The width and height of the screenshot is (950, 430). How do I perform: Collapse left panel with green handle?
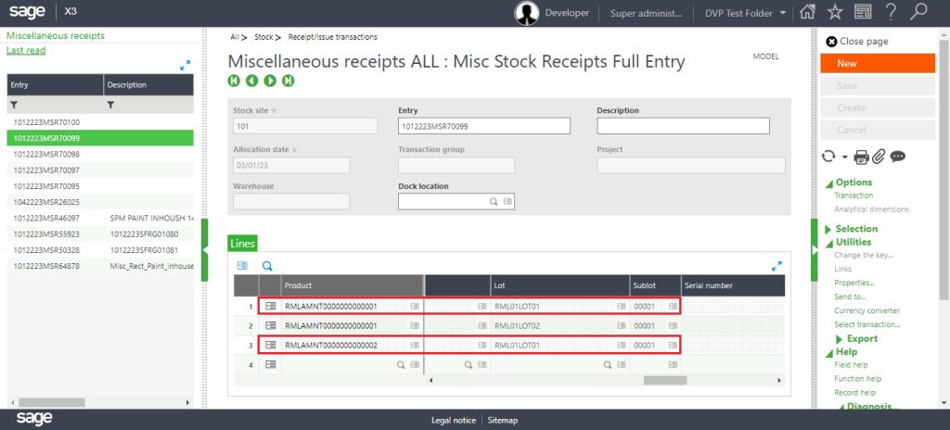[204, 249]
